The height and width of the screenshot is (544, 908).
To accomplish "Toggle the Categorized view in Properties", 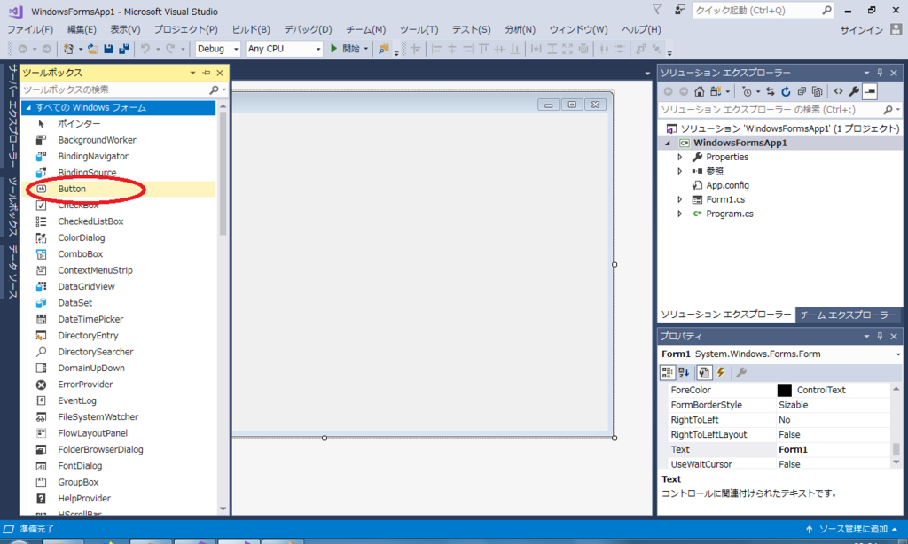I will click(x=667, y=373).
